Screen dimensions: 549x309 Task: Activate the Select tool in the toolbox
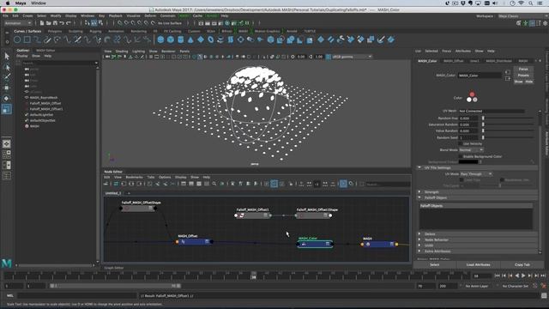[x=7, y=56]
